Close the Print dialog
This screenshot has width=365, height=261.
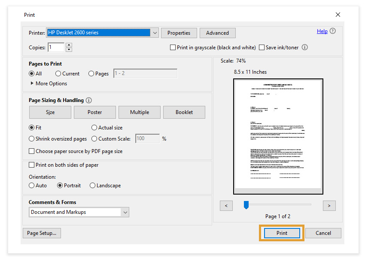coord(338,15)
